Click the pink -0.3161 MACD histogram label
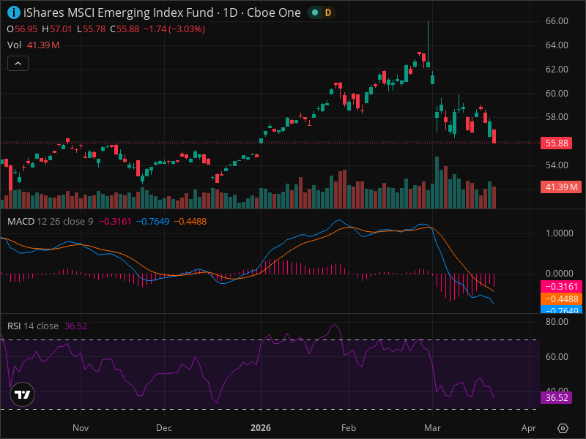586x439 pixels. (x=561, y=286)
